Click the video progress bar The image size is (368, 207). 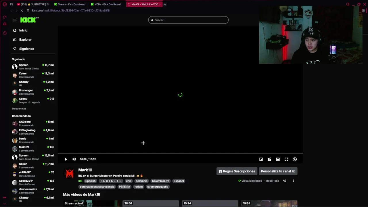click(x=180, y=153)
